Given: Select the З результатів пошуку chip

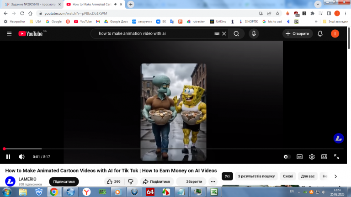Looking at the screenshot, I should click(256, 176).
